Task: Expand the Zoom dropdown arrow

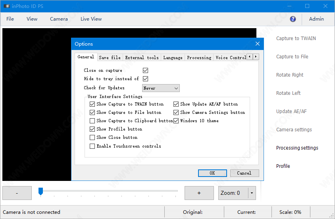Action: tap(252, 193)
